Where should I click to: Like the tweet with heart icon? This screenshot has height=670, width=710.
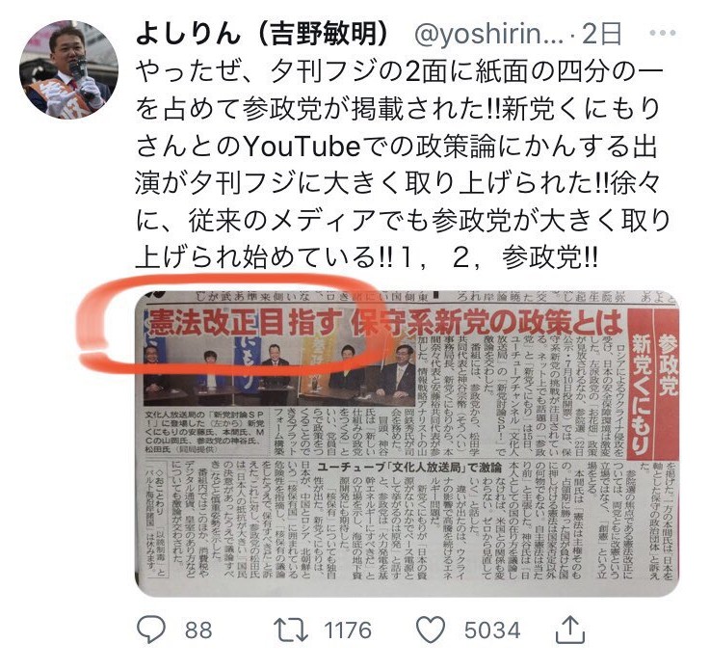[x=431, y=630]
